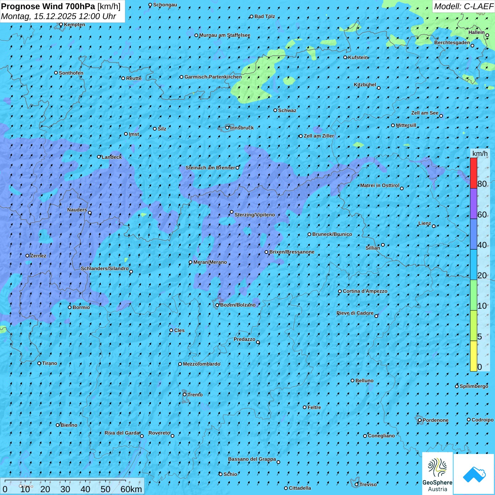Click the Brixen/Bressanone label
Viewport: 495px width, 495px height.
tap(292, 252)
